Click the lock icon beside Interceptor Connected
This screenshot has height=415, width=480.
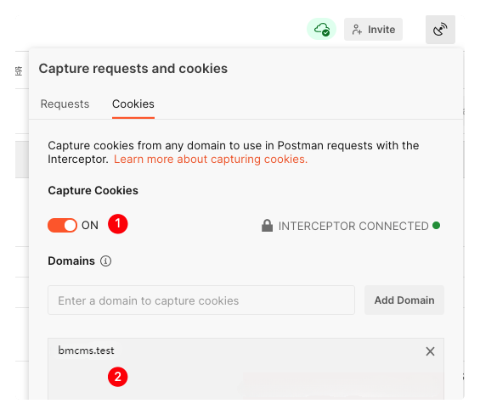267,226
